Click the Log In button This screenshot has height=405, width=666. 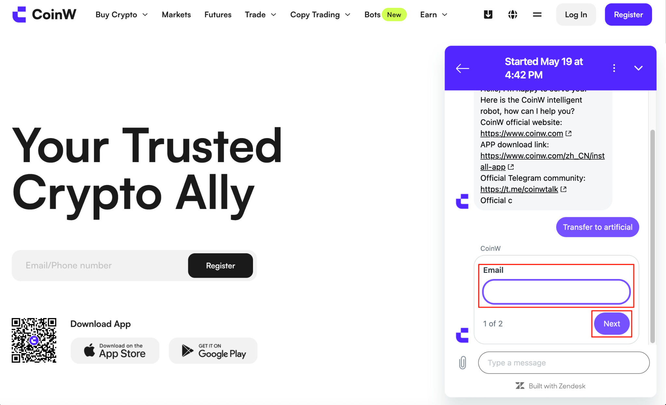coord(576,15)
